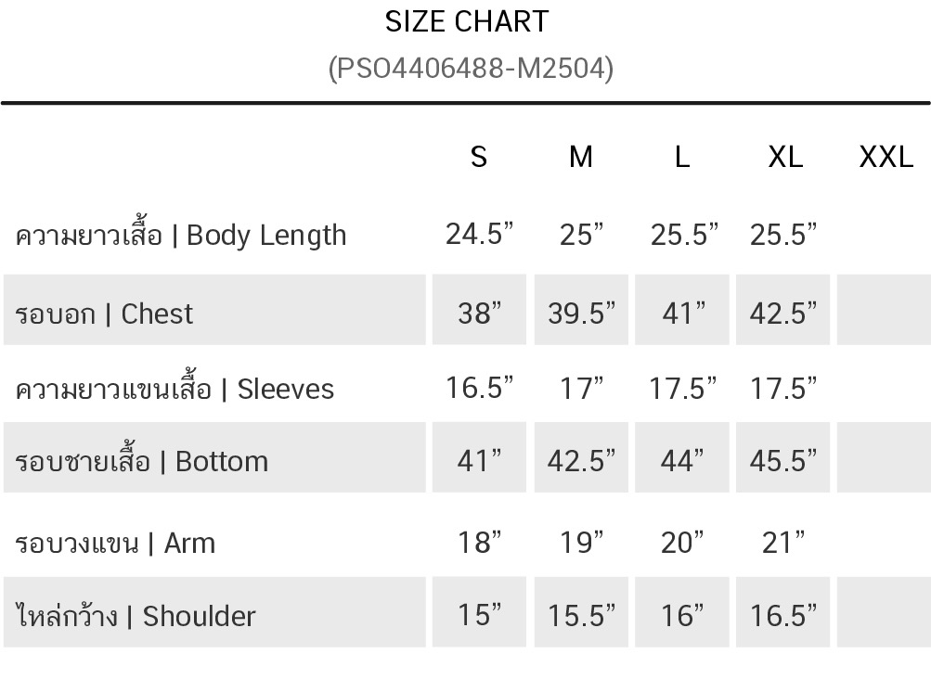This screenshot has width=931, height=692.
Task: Click the SIZE CHART title
Action: coord(467,21)
